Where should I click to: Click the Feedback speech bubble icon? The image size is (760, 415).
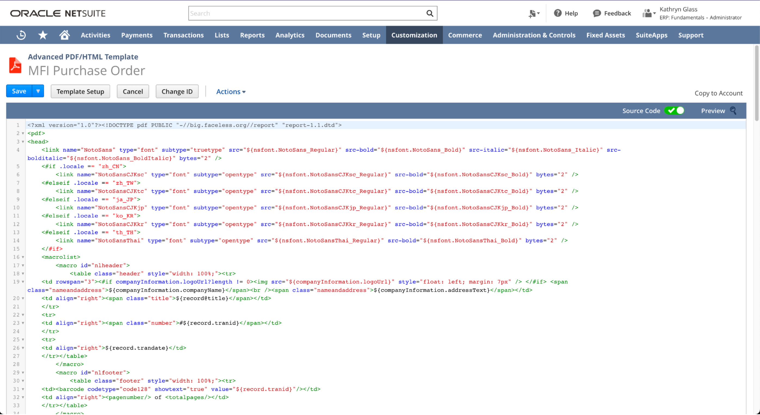597,13
